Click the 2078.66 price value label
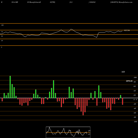This screenshot has width=138, height=138. (x=129, y=81)
